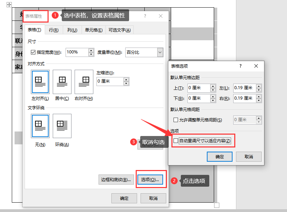Decrease the 右(R) margin value
Viewport: 287px width, 212px height.
pos(259,101)
